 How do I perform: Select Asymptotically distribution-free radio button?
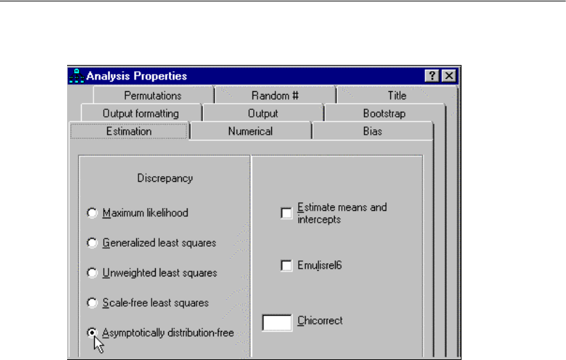click(x=92, y=332)
